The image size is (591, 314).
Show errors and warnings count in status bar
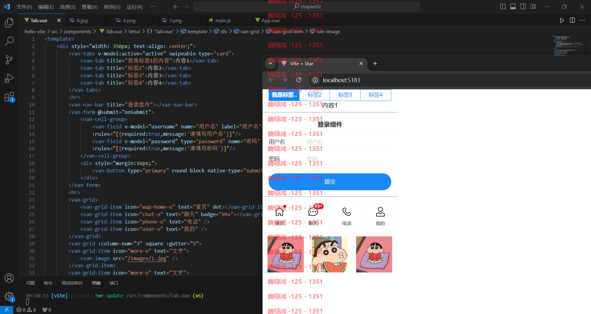[26, 310]
